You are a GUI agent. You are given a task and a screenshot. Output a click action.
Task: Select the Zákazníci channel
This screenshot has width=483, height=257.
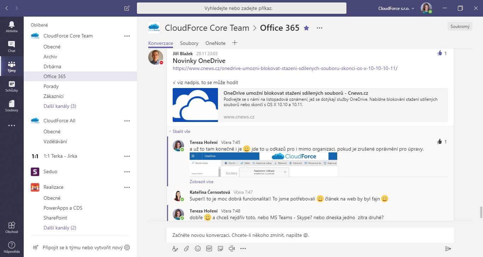pyautogui.click(x=53, y=96)
